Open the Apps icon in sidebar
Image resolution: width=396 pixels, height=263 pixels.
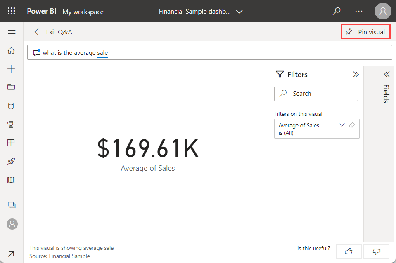click(x=11, y=143)
